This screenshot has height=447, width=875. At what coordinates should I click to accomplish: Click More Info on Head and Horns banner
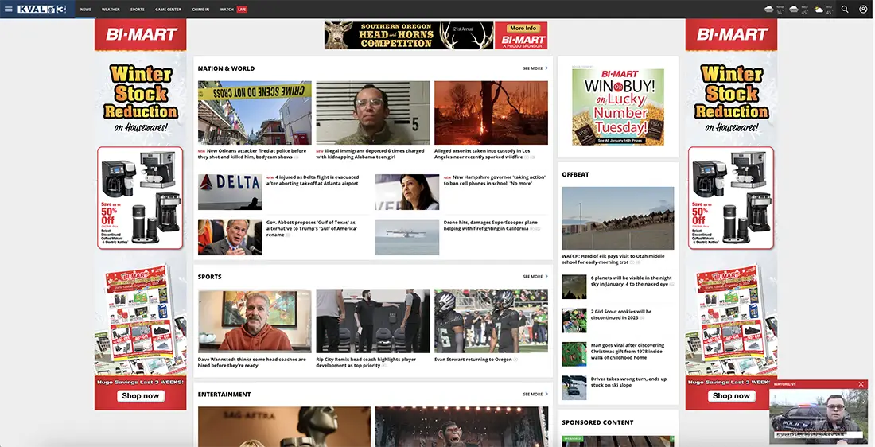coord(523,28)
